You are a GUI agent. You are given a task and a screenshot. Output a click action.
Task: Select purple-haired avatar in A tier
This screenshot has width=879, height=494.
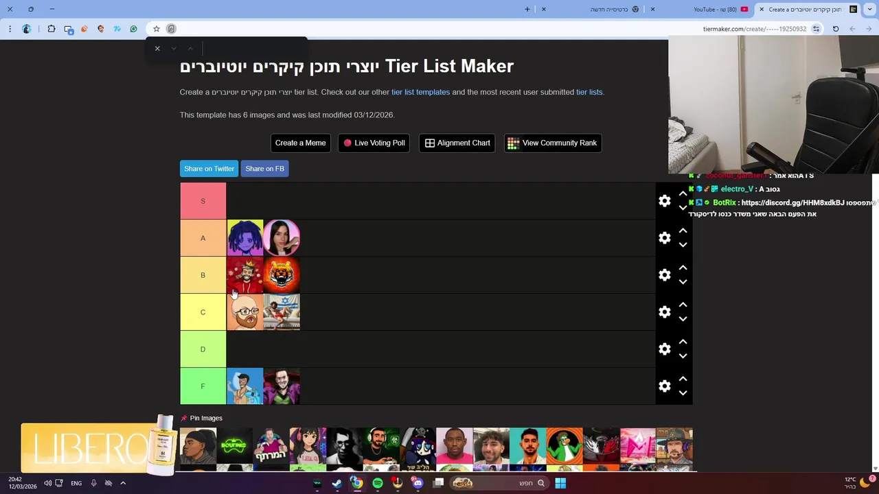click(x=245, y=238)
